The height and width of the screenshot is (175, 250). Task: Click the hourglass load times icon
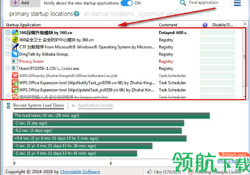pos(8,106)
